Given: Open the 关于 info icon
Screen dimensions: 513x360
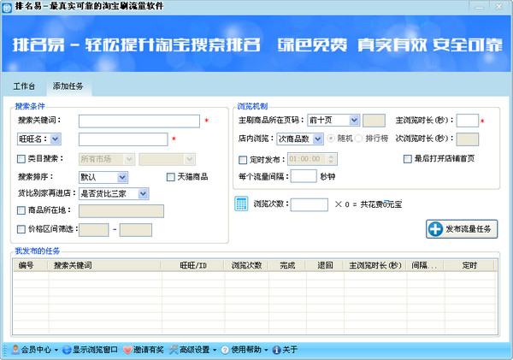Looking at the screenshot, I should pyautogui.click(x=276, y=350).
